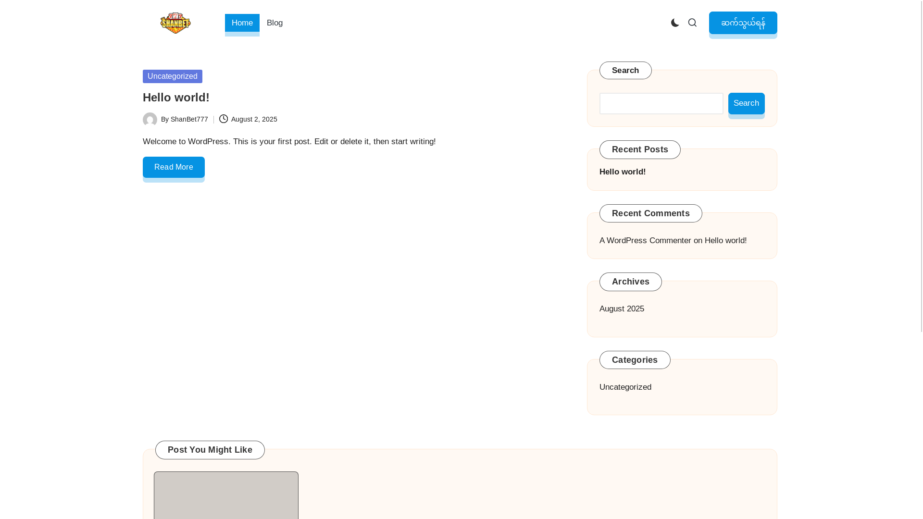This screenshot has width=923, height=519.
Task: Click the clock icon next to post date
Action: pos(224,119)
